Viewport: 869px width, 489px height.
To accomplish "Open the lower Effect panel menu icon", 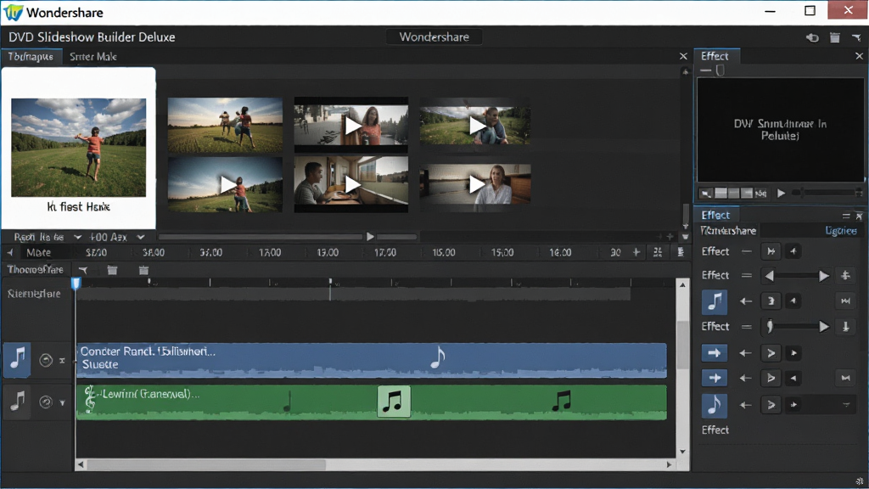I will [x=846, y=216].
